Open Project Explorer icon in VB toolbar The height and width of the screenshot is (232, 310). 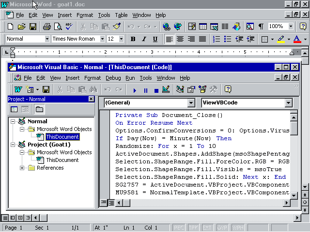[x=180, y=89]
